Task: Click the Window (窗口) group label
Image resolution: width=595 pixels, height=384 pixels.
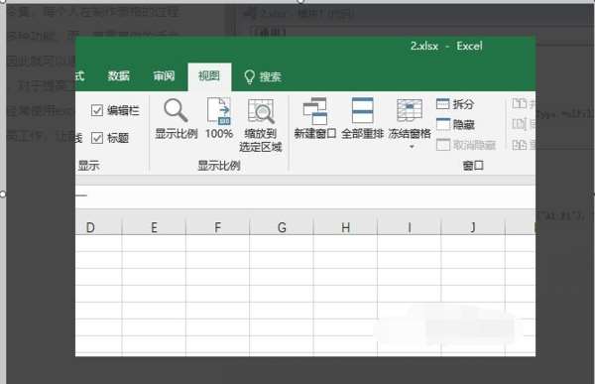Action: pos(473,166)
